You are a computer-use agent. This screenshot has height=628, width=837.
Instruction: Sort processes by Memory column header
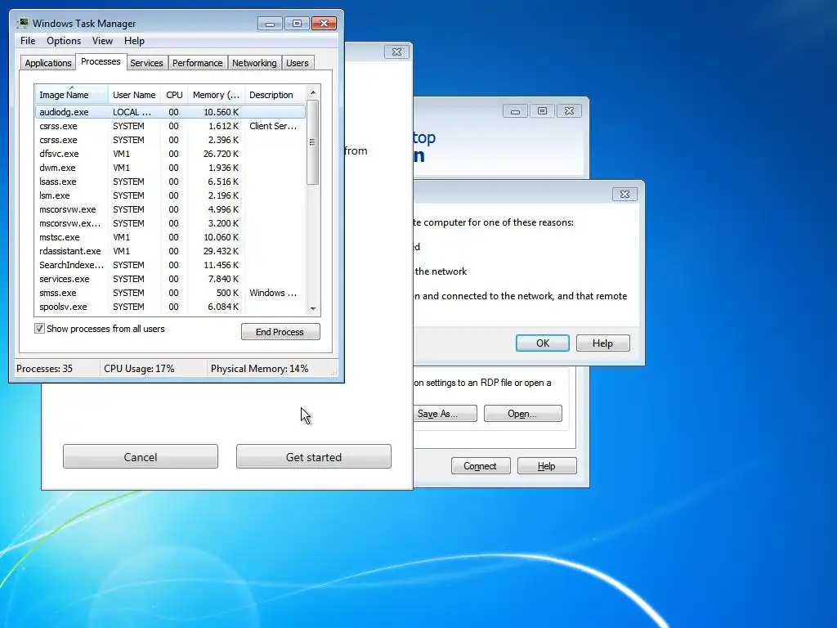pyautogui.click(x=216, y=95)
